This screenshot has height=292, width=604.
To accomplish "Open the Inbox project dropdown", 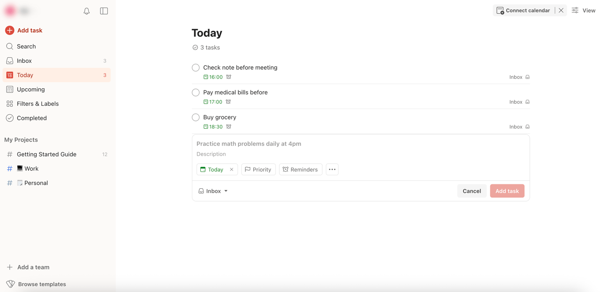I will pos(213,191).
